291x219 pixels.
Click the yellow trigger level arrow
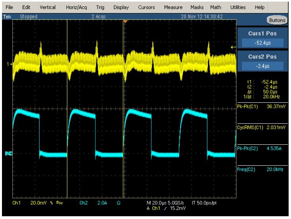(233, 47)
